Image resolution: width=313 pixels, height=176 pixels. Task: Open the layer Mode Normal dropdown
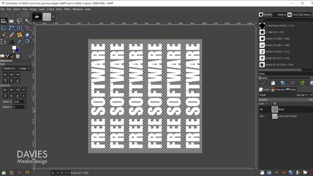(302, 95)
